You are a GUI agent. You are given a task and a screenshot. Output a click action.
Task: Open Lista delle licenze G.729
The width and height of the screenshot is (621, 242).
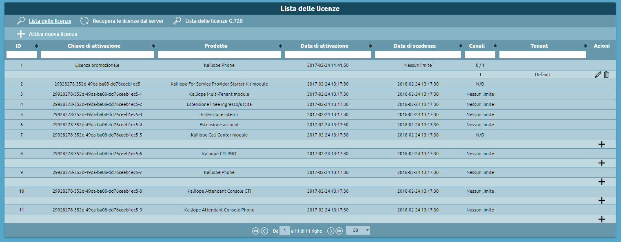[x=214, y=21]
